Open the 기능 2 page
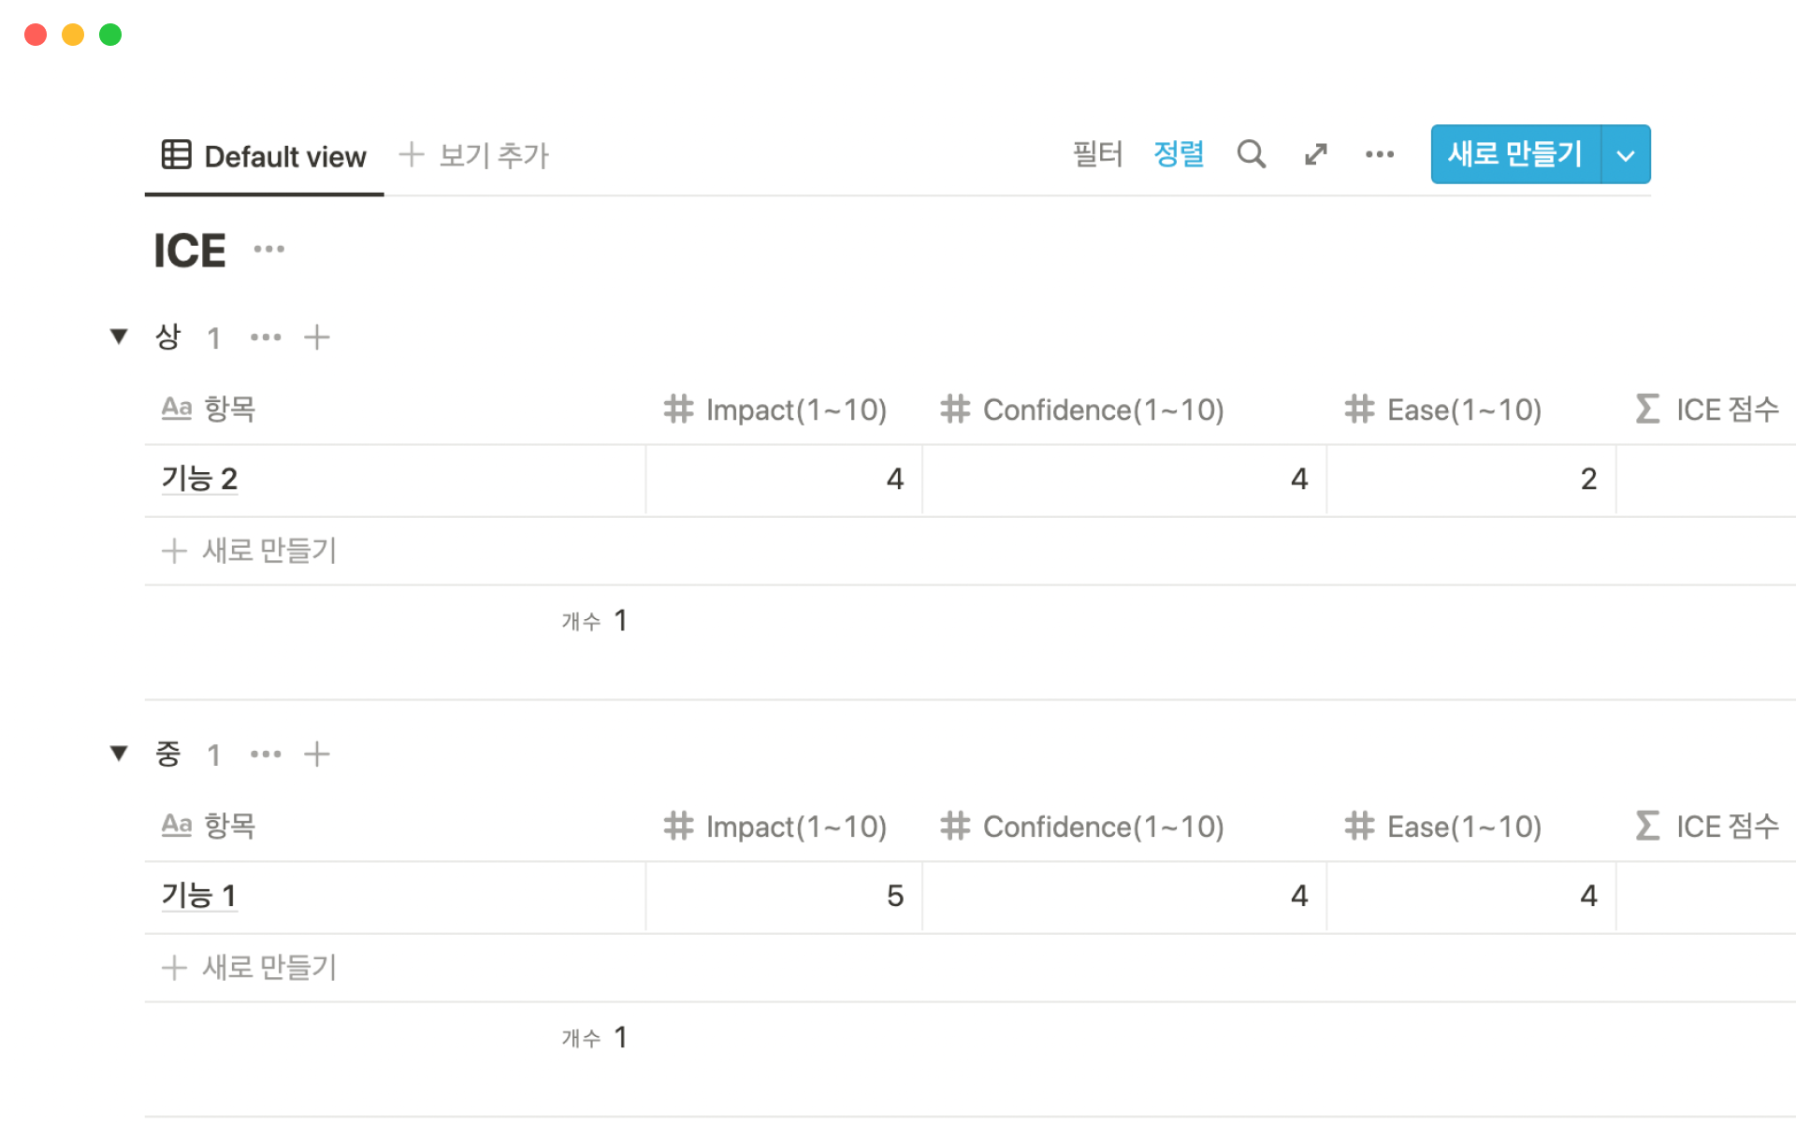 200,479
